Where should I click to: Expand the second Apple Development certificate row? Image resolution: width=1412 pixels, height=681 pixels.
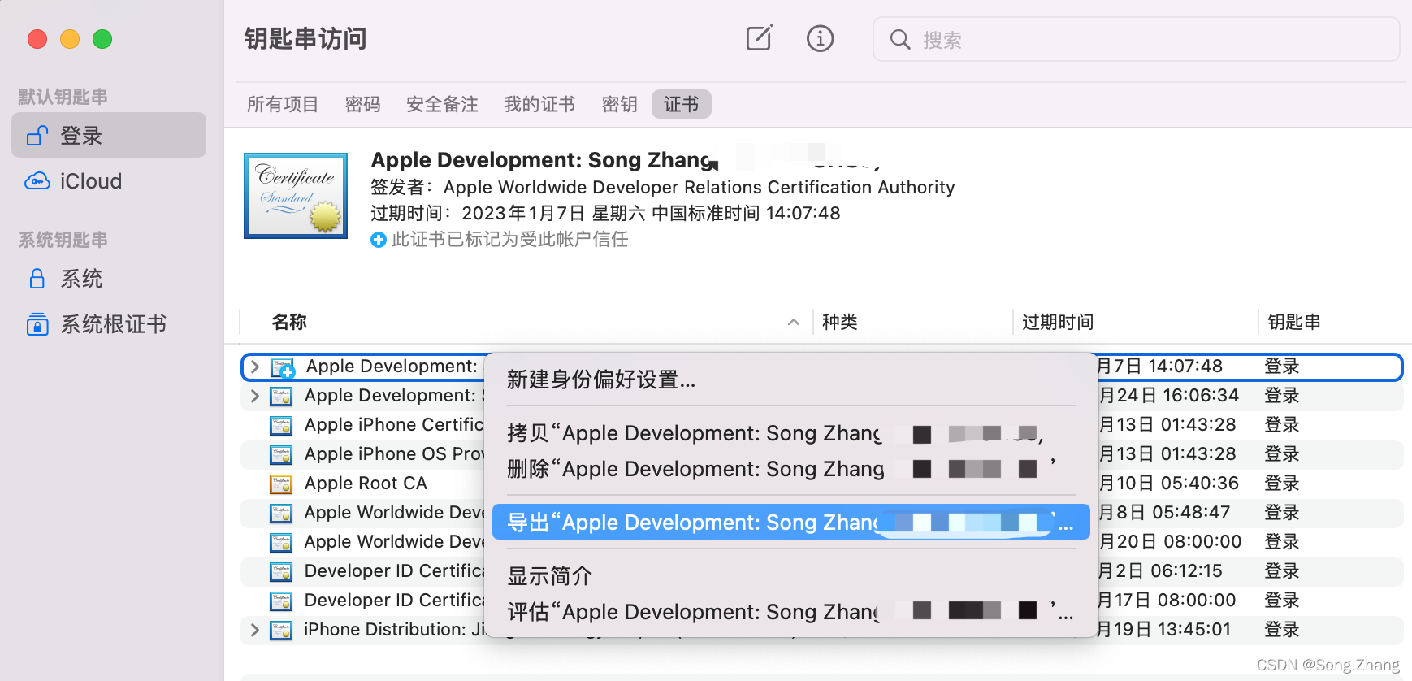255,396
